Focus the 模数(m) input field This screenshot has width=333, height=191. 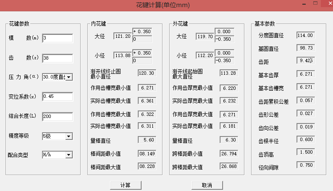pos(58,38)
